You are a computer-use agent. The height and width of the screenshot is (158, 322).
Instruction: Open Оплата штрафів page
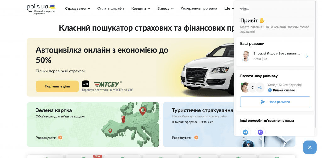[x=111, y=8]
